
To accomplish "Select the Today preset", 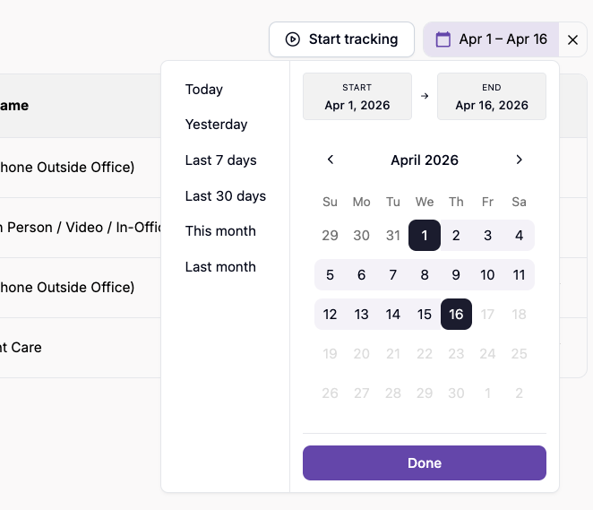I will (x=204, y=90).
